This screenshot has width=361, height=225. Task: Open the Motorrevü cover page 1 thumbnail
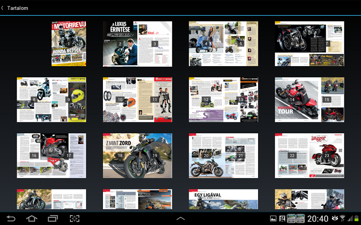69,44
